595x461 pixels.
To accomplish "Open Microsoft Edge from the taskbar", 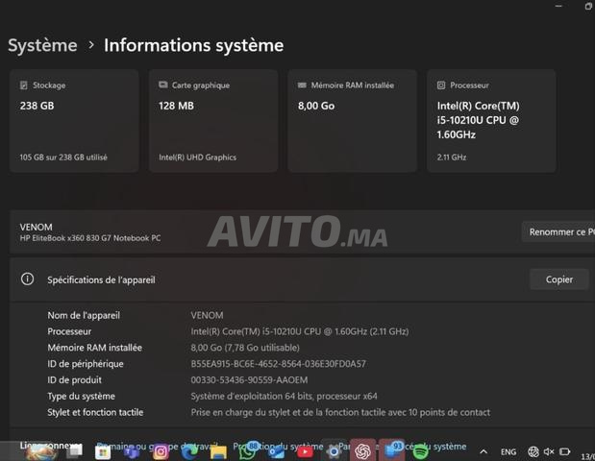I will 189,451.
